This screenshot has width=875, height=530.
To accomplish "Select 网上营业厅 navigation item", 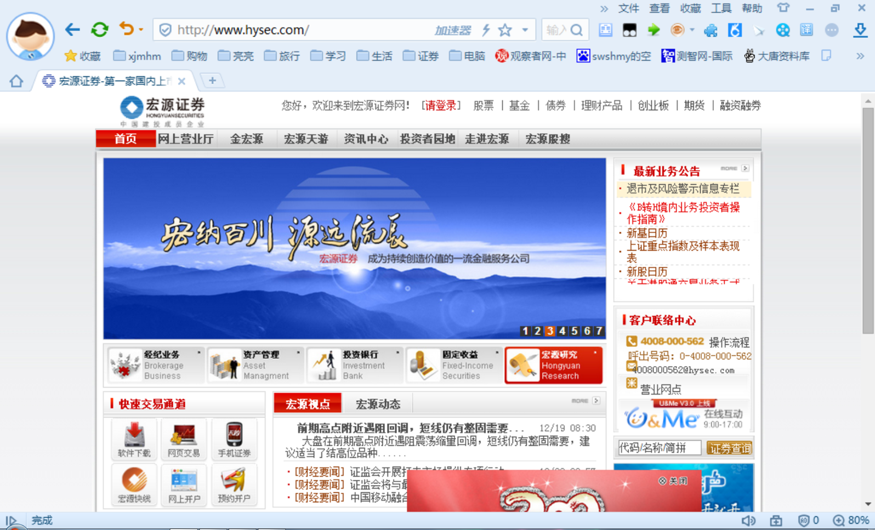I will 185,139.
